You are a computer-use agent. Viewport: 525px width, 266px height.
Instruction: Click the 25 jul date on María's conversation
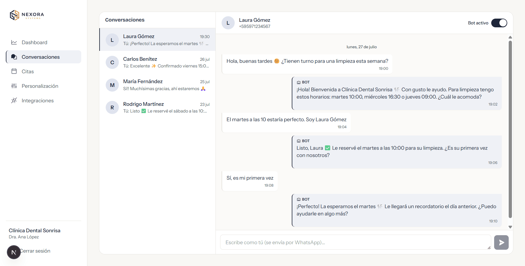pyautogui.click(x=205, y=82)
